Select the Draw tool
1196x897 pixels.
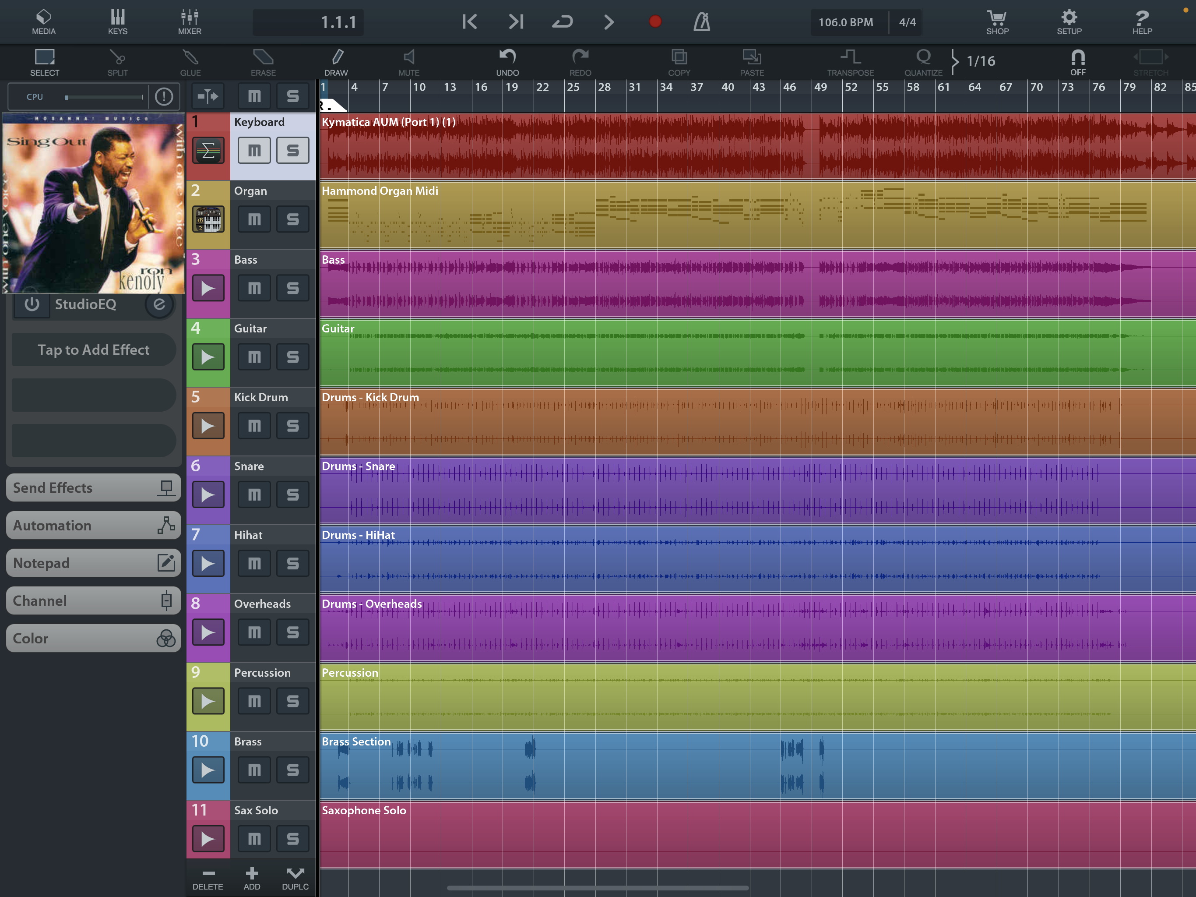click(x=336, y=60)
